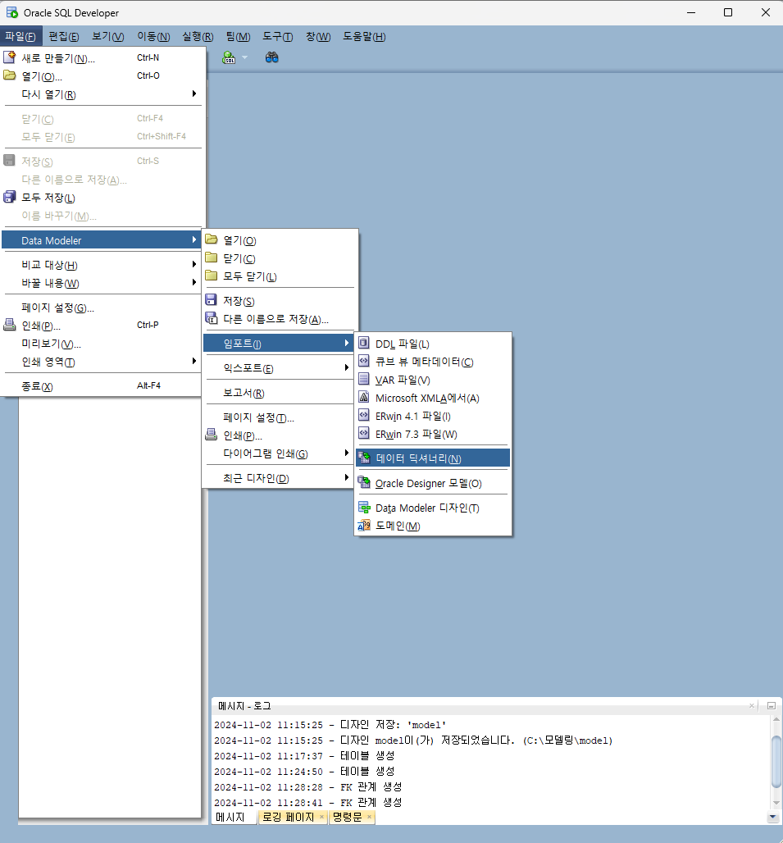Open dropdown arrow next to SQL worksheet icon
783x843 pixels.
(x=245, y=57)
